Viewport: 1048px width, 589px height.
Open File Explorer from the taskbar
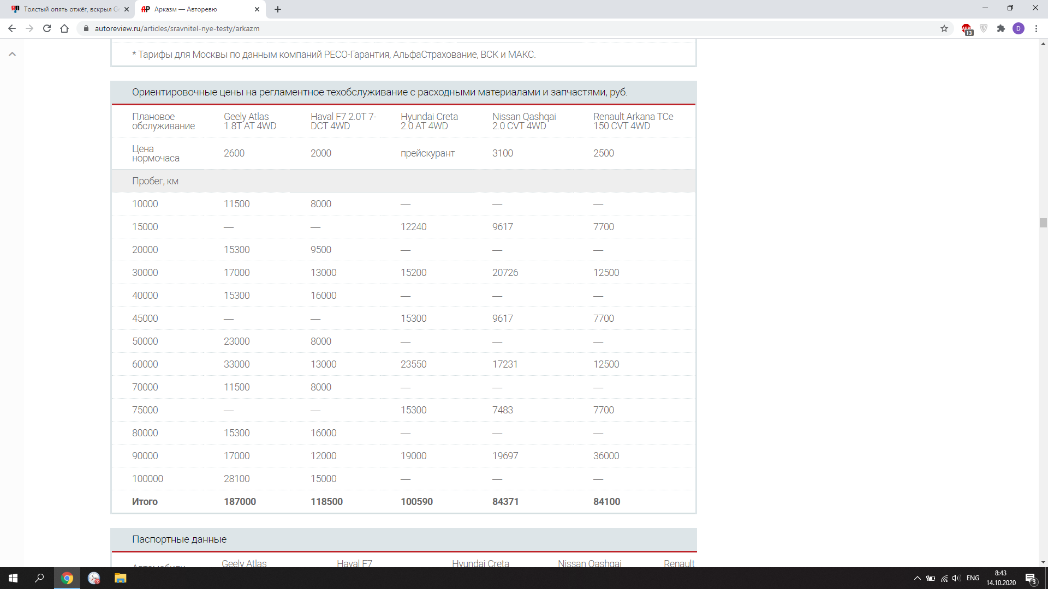[x=121, y=578]
